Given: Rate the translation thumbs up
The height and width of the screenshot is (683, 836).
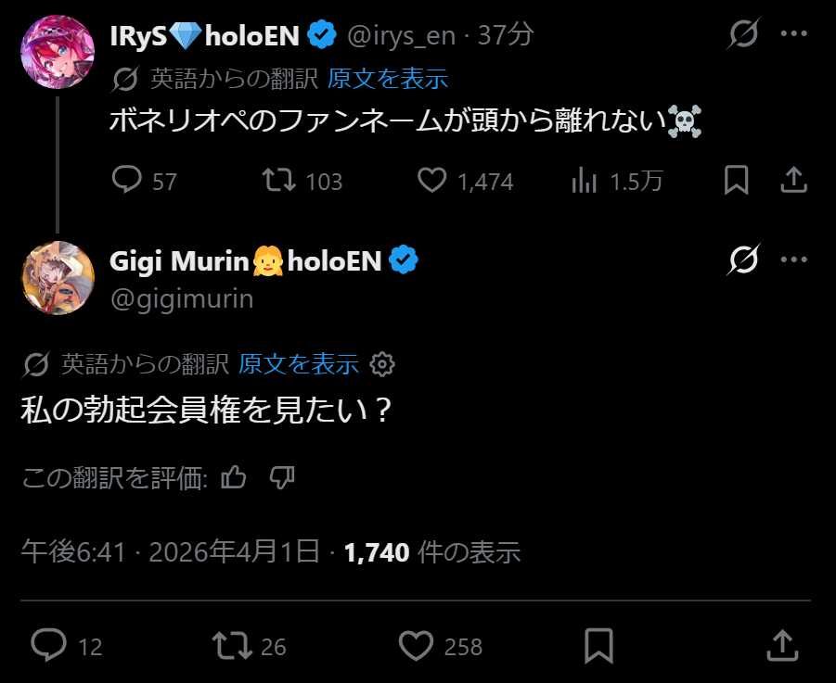Looking at the screenshot, I should tap(235, 477).
